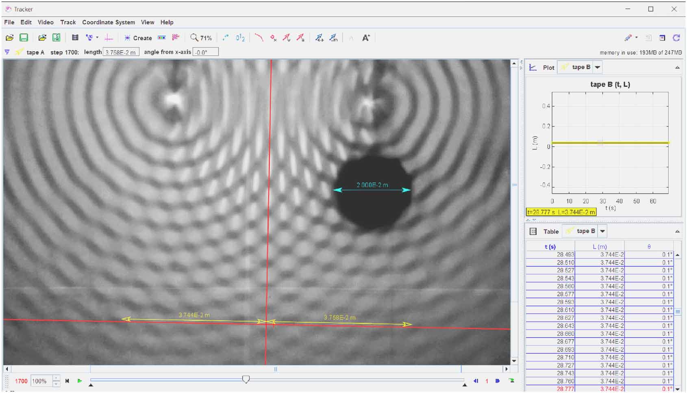Click the video playback position slider

point(246,379)
